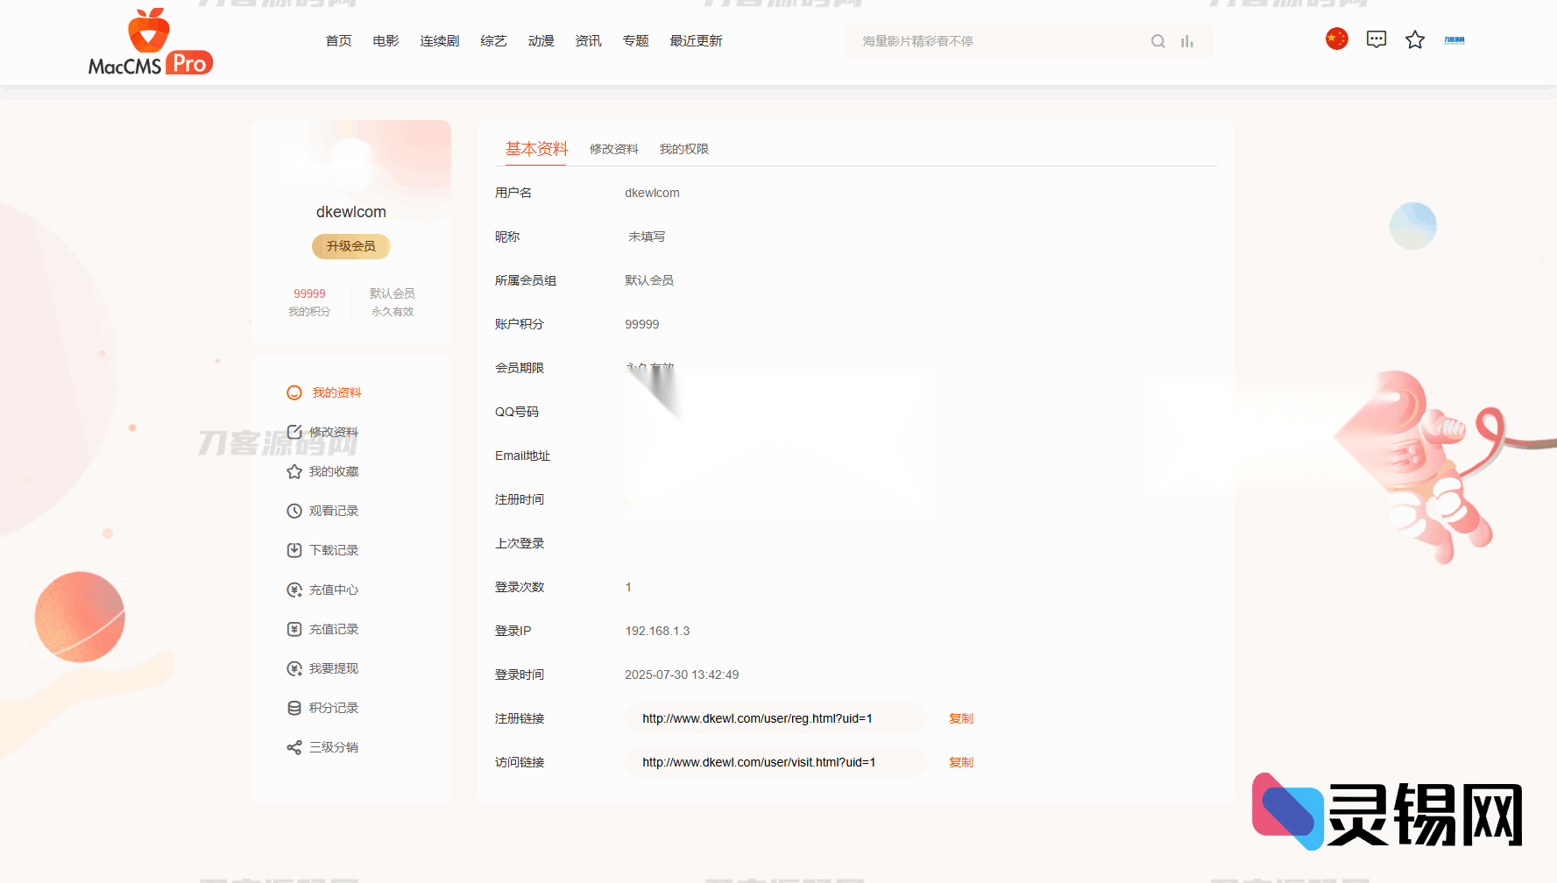
Task: Click the 我要提现 withdrawal icon
Action: (x=294, y=668)
